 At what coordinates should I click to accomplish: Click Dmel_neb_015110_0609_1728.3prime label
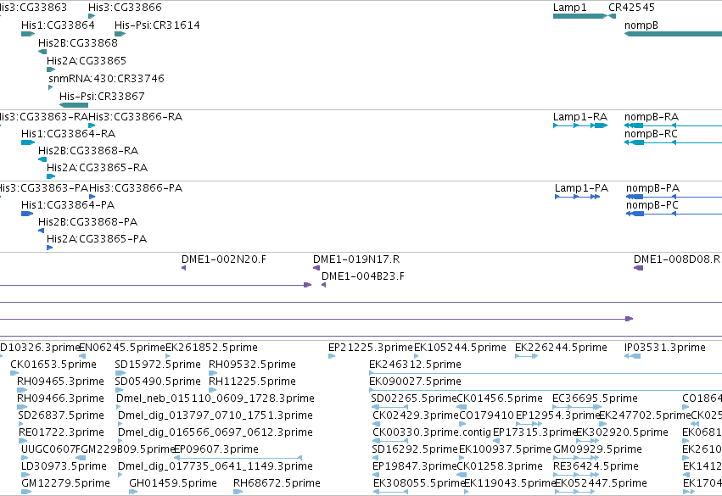click(x=215, y=398)
